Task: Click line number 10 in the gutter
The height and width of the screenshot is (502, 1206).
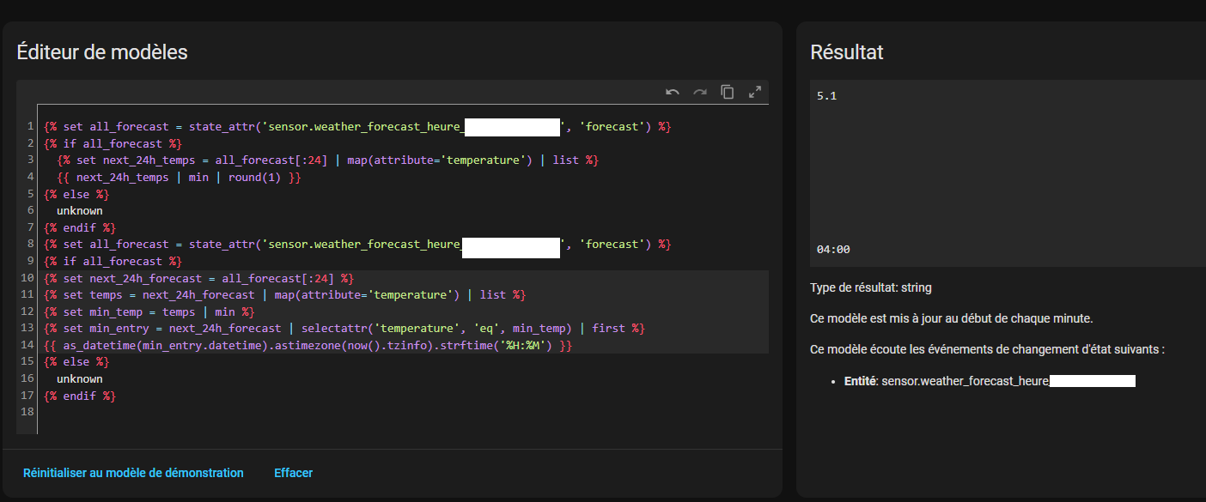Action: click(x=27, y=278)
